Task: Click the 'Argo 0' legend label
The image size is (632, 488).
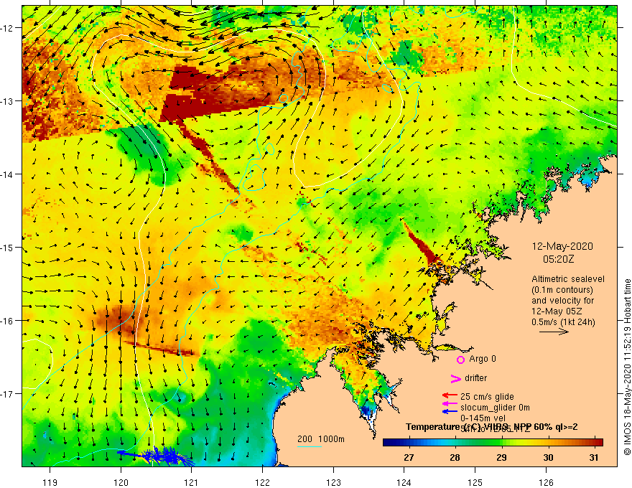Action: tap(483, 359)
